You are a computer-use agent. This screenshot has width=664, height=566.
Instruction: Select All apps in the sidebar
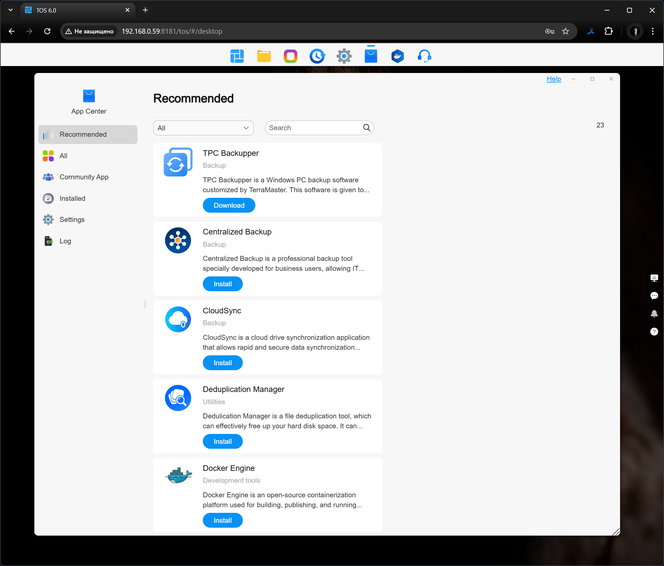point(88,156)
